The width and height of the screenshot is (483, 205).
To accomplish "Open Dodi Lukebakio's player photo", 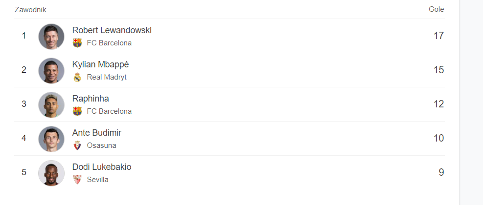I will click(51, 173).
